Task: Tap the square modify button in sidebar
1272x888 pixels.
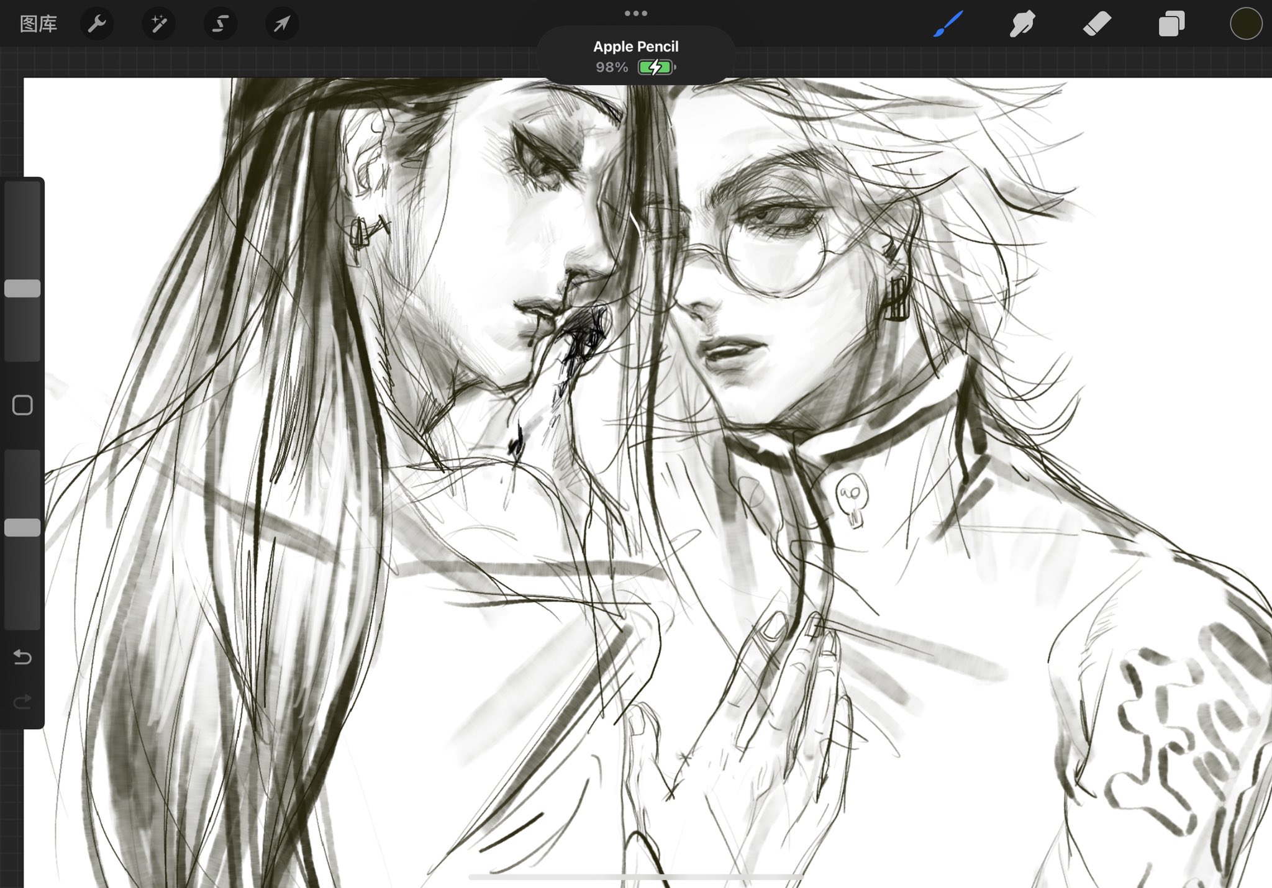Action: [x=22, y=405]
